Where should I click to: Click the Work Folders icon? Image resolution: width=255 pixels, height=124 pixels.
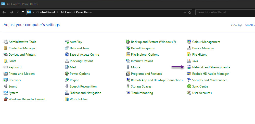[67, 99]
